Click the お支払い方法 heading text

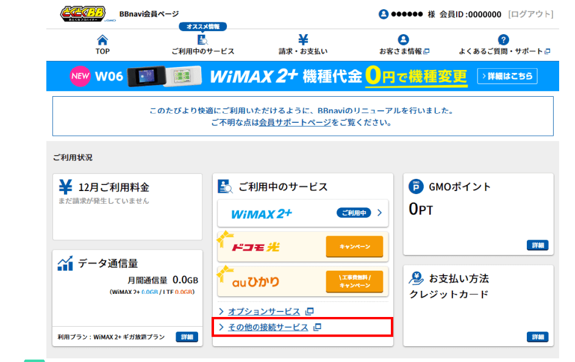click(x=459, y=279)
